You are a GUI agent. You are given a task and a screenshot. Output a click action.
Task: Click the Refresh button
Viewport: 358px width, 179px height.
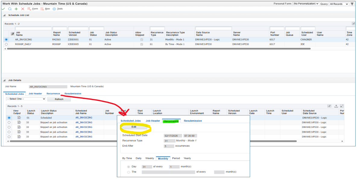click(x=59, y=99)
